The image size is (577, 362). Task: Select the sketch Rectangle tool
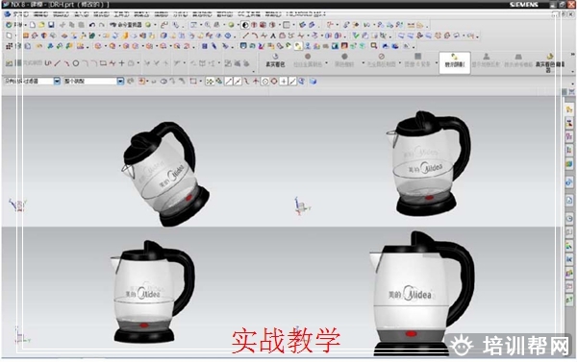[x=104, y=63]
